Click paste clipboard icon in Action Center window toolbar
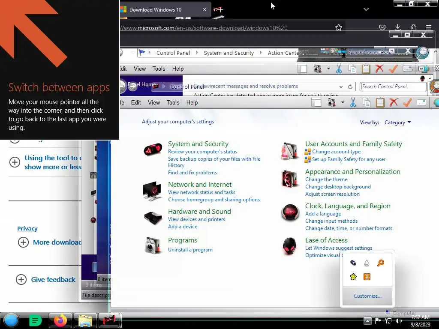Viewport: 439px width, 329px height. coord(366,69)
